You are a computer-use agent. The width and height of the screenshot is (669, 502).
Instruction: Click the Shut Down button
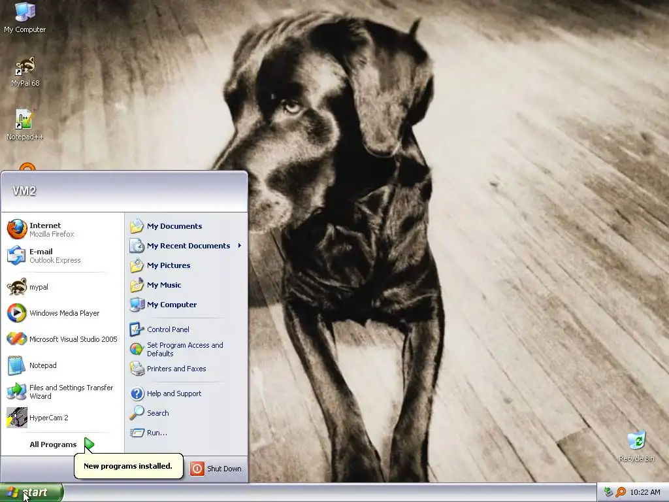[x=216, y=468]
